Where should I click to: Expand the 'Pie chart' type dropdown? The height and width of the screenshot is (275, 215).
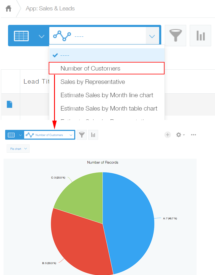click(18, 149)
